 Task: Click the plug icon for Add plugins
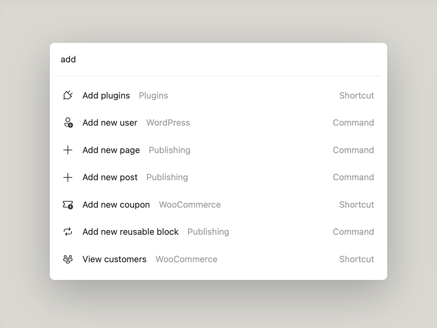click(68, 95)
